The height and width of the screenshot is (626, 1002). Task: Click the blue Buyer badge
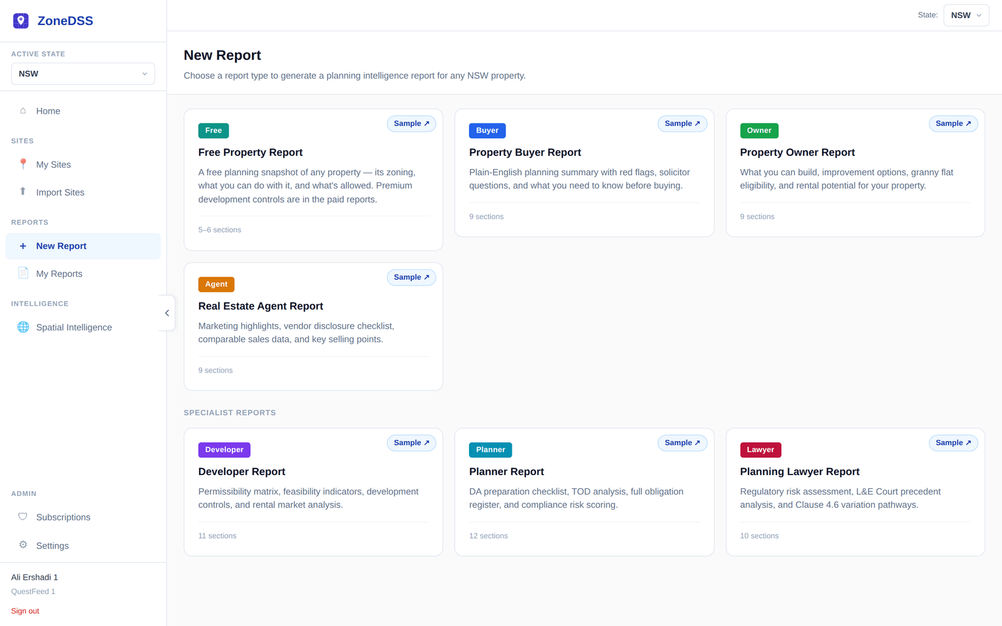(487, 130)
